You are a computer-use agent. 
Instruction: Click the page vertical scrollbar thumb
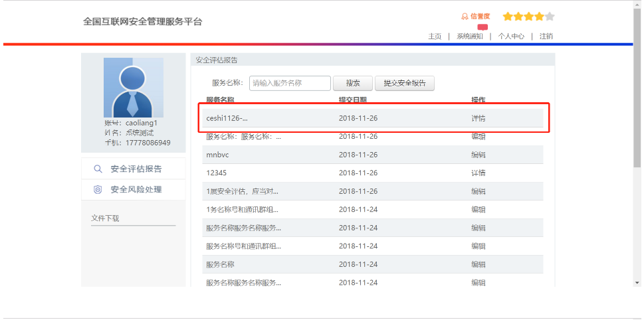637,88
